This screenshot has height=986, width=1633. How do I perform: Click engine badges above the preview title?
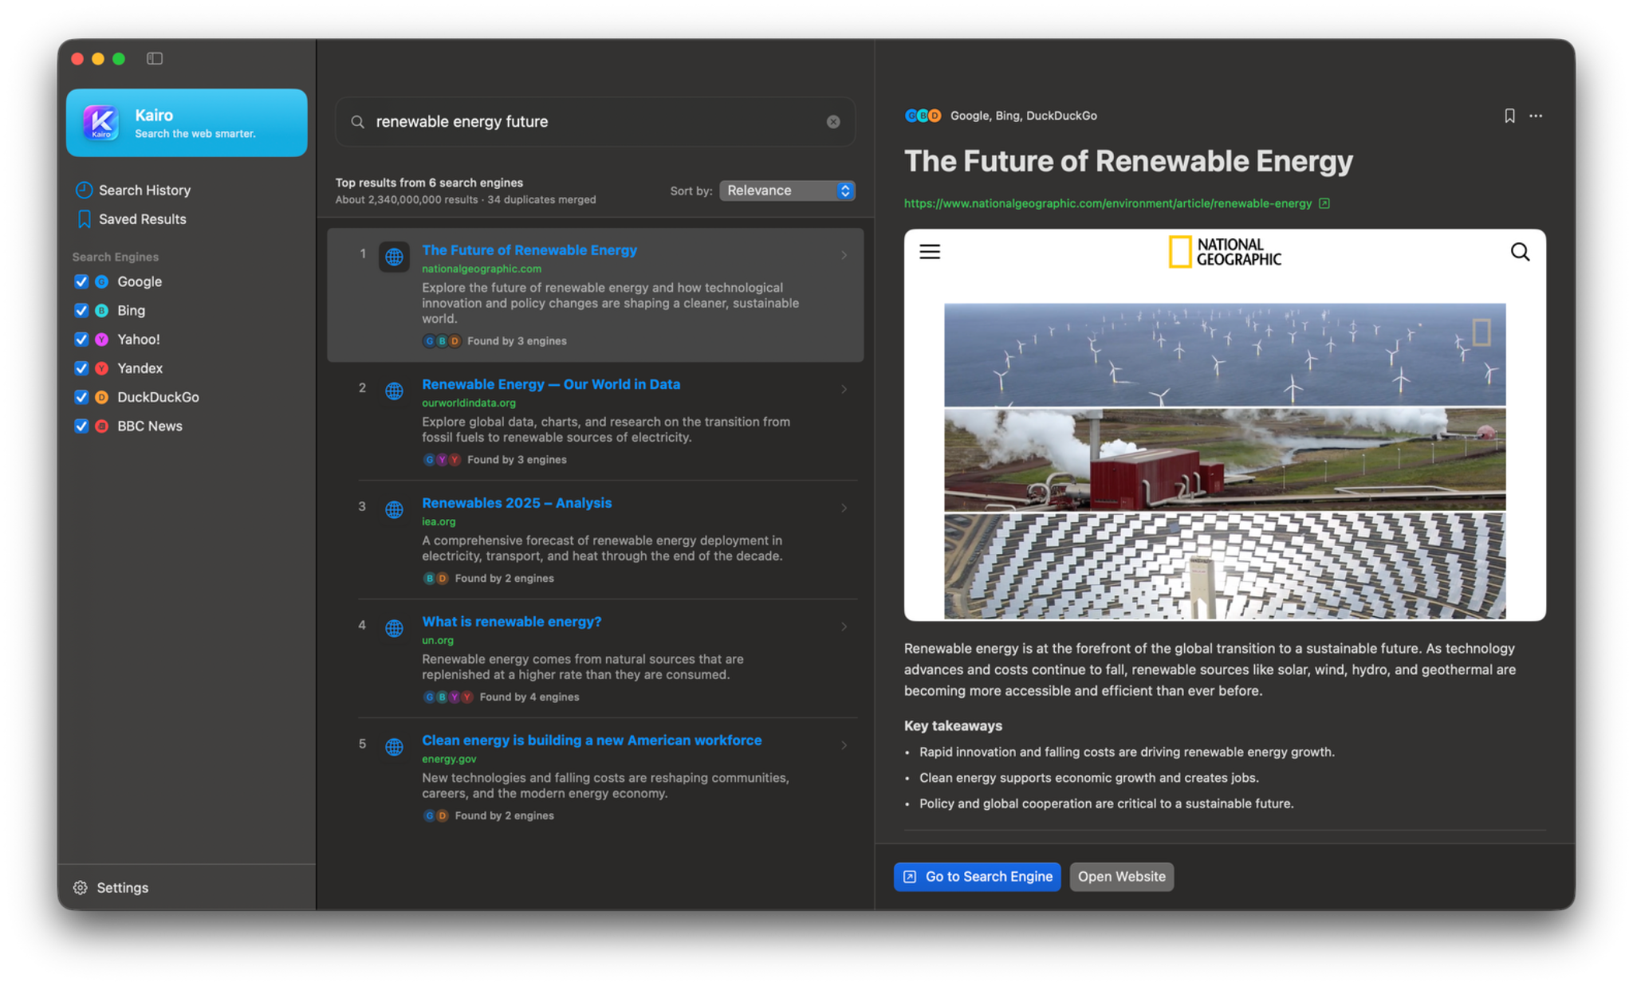coord(923,116)
